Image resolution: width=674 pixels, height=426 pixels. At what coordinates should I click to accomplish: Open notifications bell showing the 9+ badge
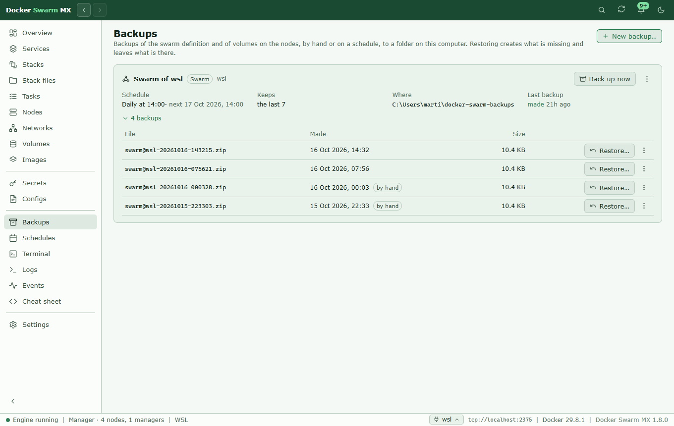point(641,9)
